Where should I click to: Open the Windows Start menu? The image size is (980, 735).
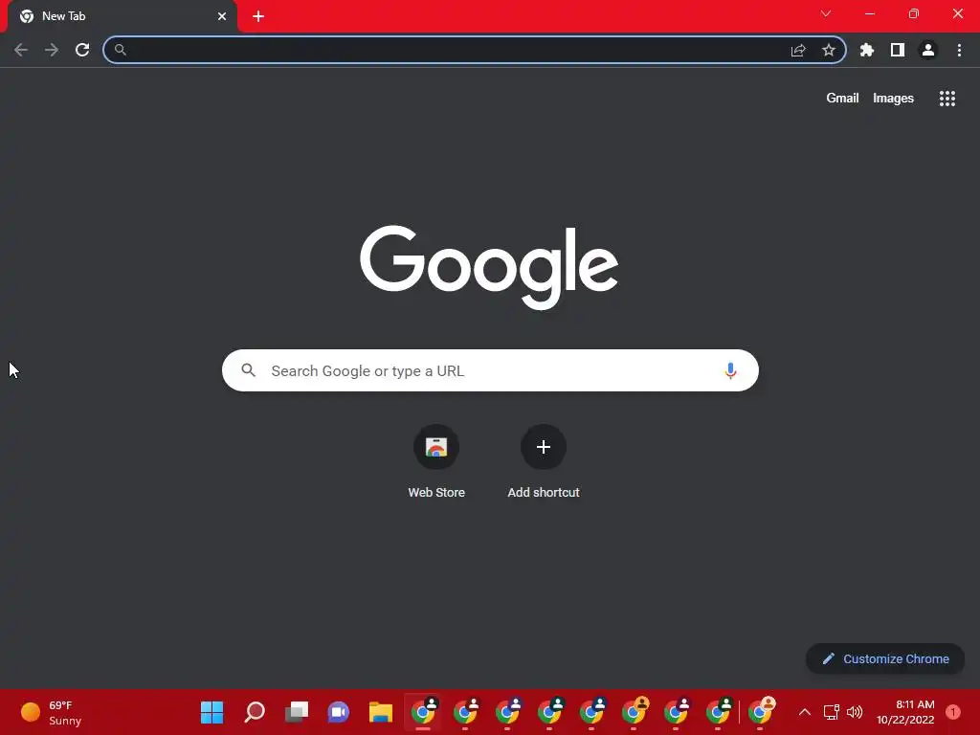point(212,712)
